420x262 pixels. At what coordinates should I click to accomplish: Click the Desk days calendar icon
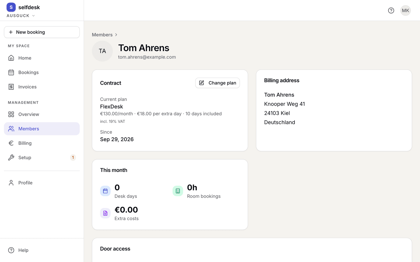[x=105, y=191]
